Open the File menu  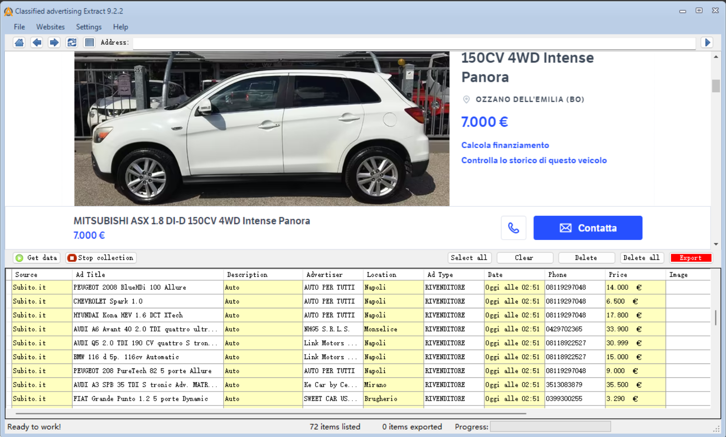19,27
